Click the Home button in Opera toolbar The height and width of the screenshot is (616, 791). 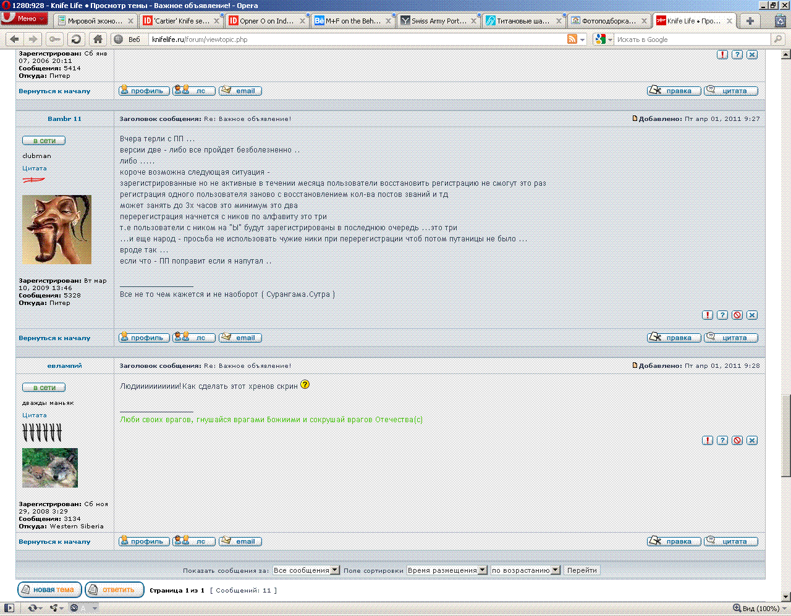point(98,39)
